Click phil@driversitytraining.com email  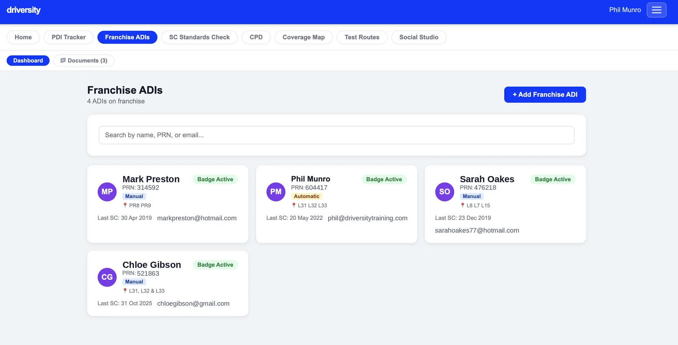[368, 218]
